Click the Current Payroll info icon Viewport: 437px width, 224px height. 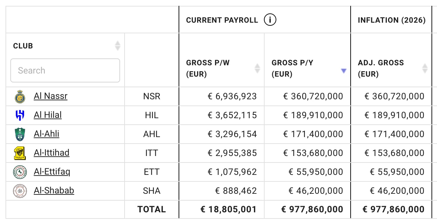tap(270, 20)
